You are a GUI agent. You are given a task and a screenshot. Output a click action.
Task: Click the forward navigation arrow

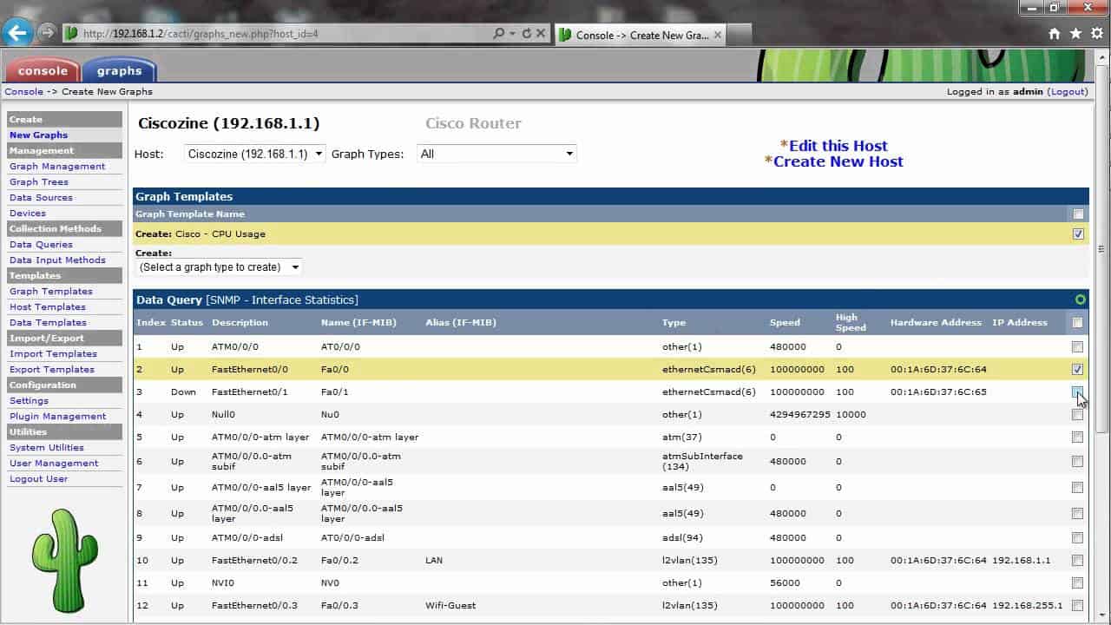point(44,32)
